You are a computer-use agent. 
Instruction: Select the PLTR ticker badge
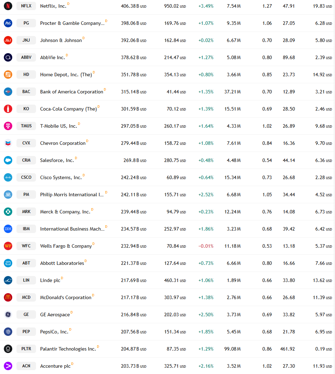coord(26,349)
